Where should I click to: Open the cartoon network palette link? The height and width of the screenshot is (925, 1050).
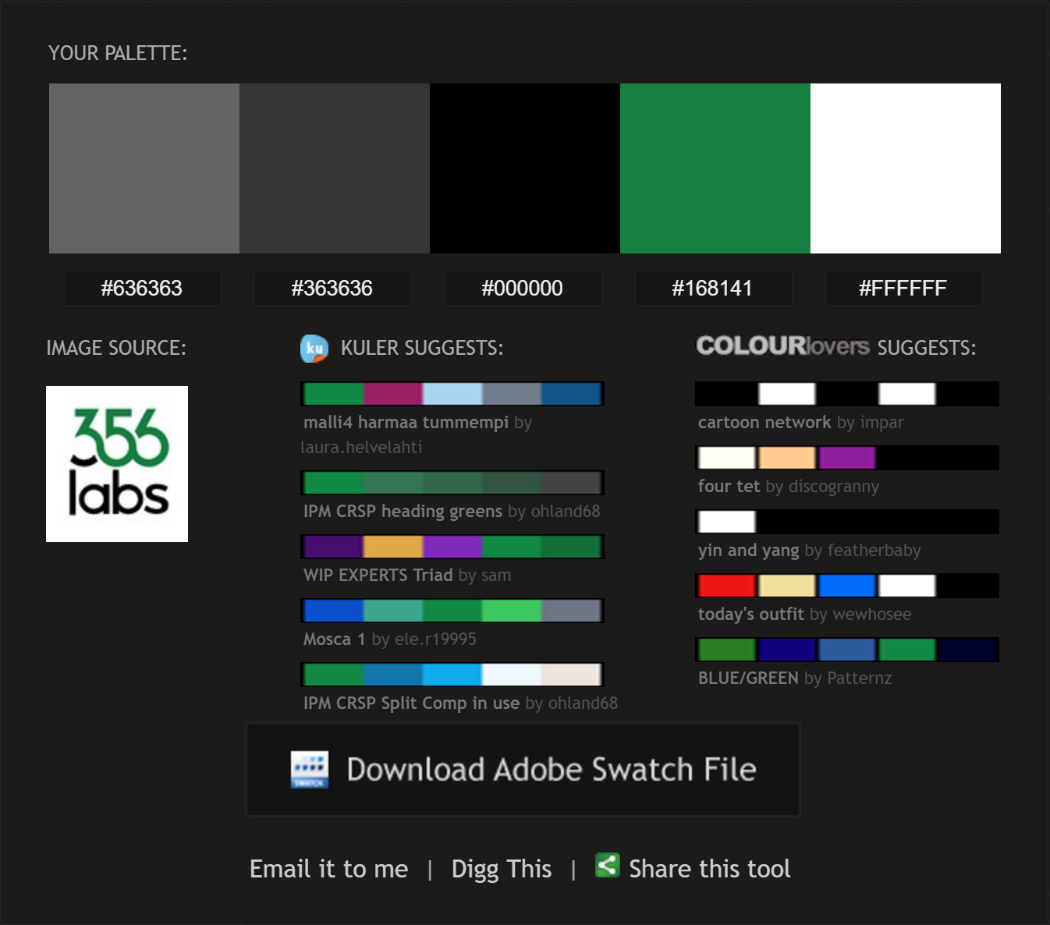(x=764, y=423)
